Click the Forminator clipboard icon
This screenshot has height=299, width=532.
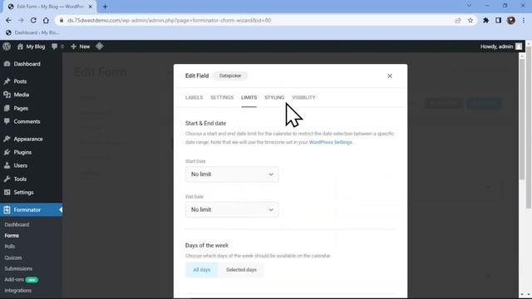tap(7, 210)
